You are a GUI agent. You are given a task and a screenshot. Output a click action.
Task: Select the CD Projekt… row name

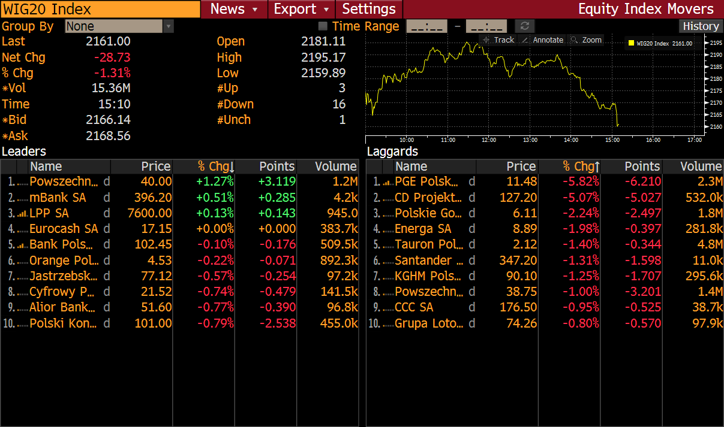[429, 198]
